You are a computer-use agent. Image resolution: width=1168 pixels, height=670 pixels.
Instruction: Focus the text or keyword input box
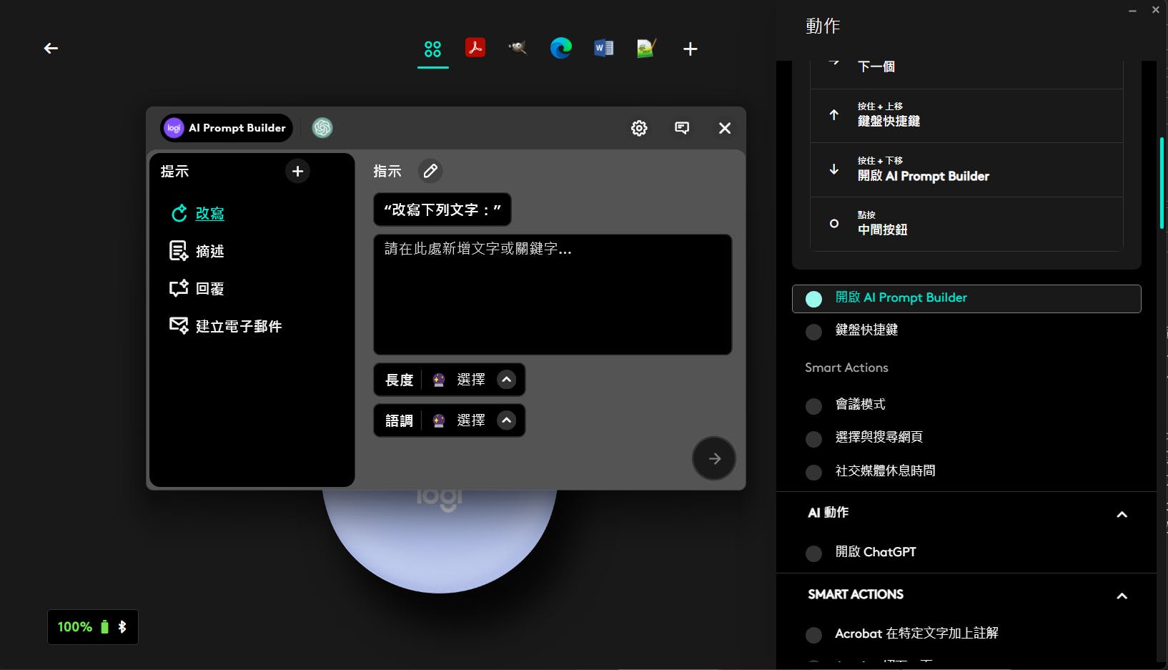[553, 295]
